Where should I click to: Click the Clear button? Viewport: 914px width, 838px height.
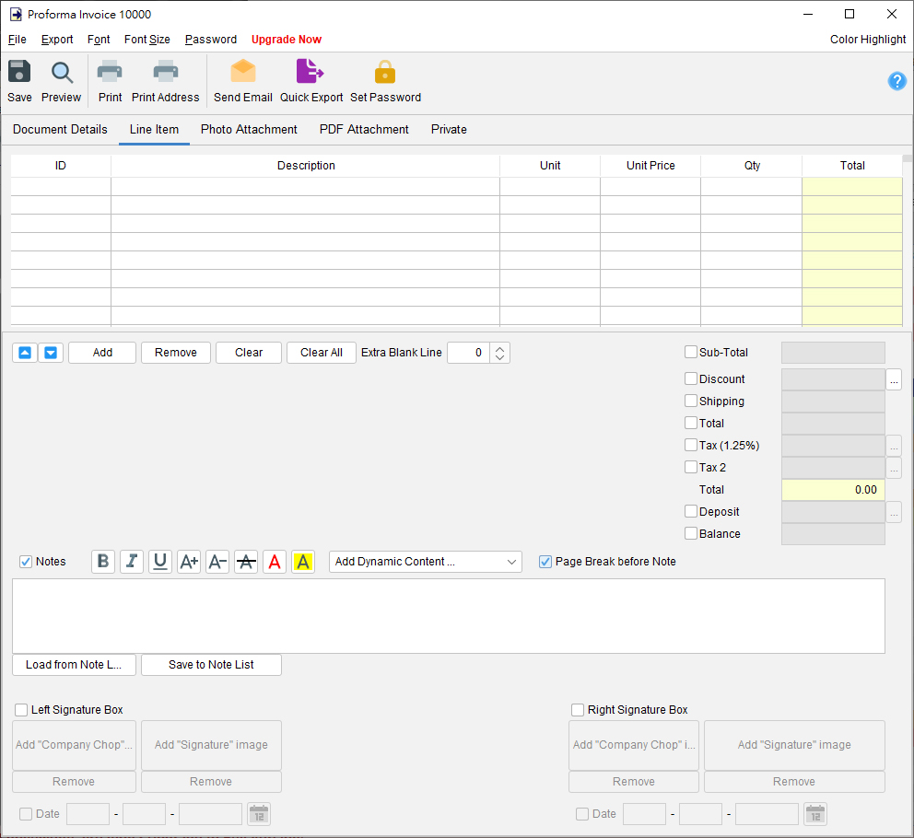[x=249, y=353]
